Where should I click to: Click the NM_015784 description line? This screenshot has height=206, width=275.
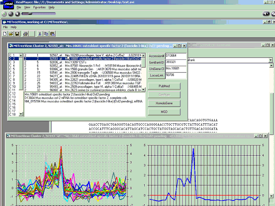click(84, 102)
